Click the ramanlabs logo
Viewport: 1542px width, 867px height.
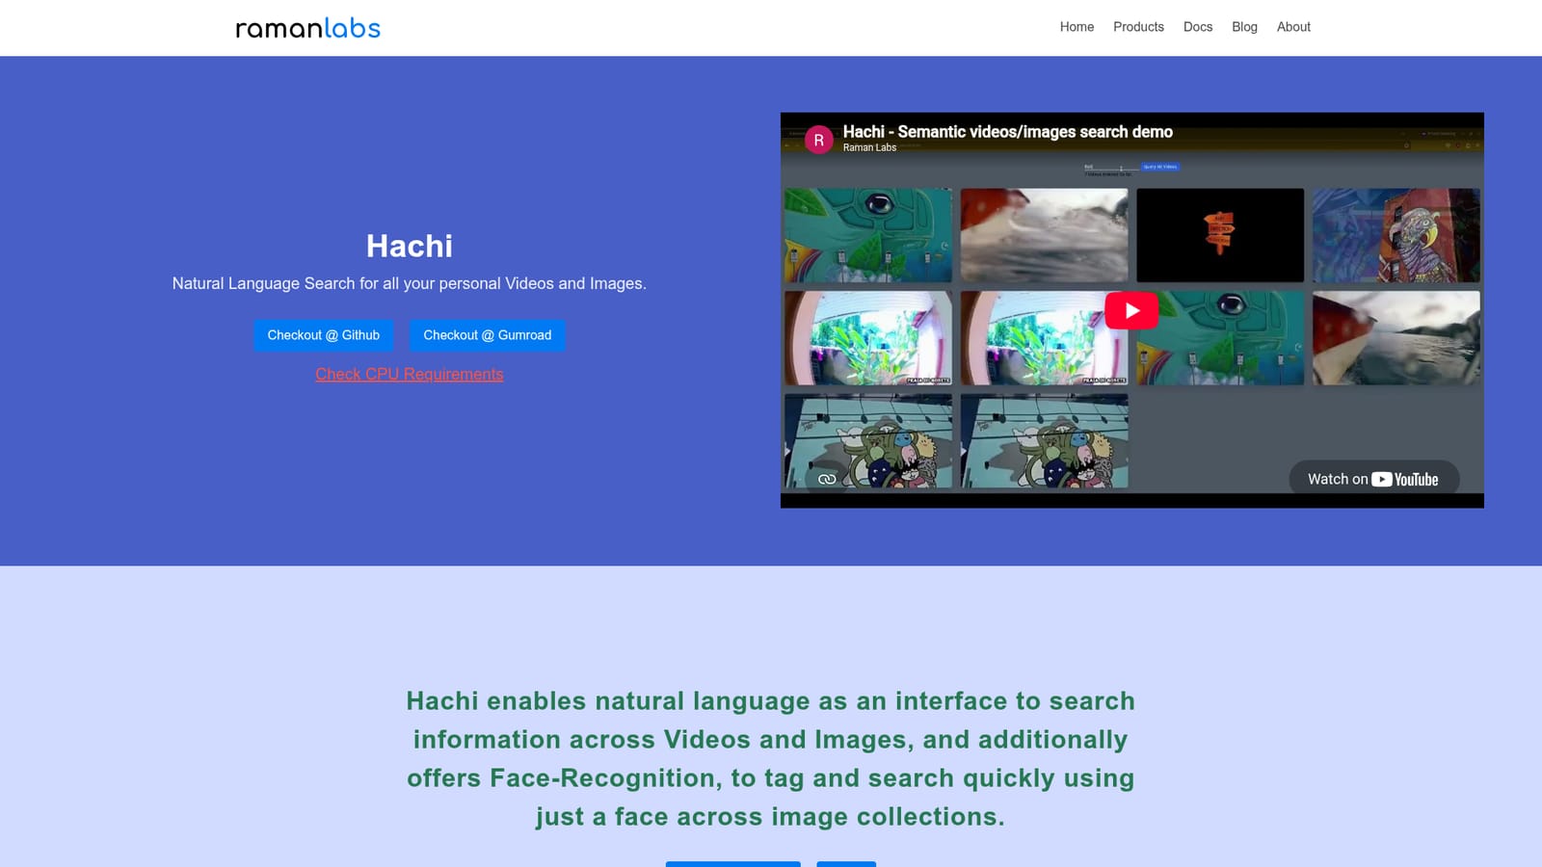point(308,28)
